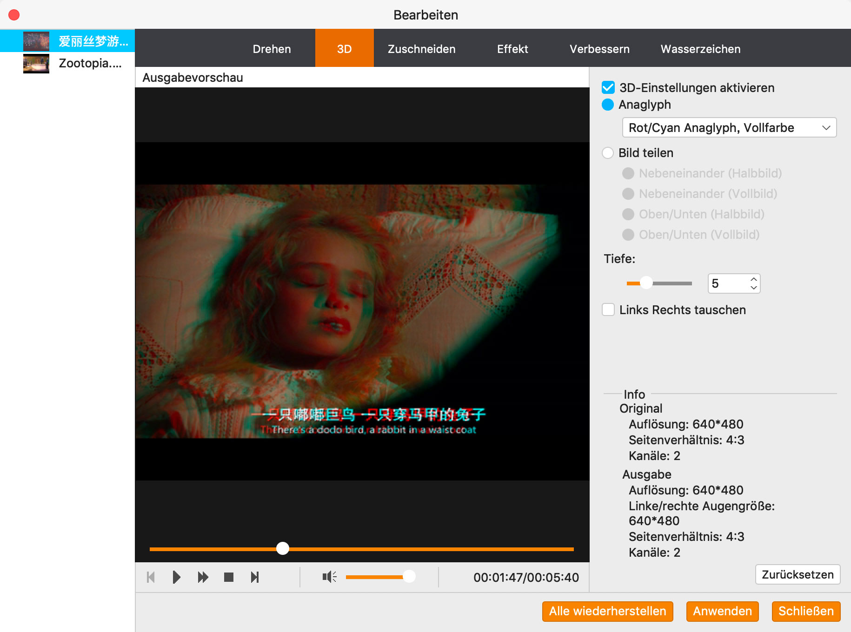This screenshot has height=632, width=851.
Task: Uncheck 3D-Einstellungen aktivieren
Action: coord(608,87)
